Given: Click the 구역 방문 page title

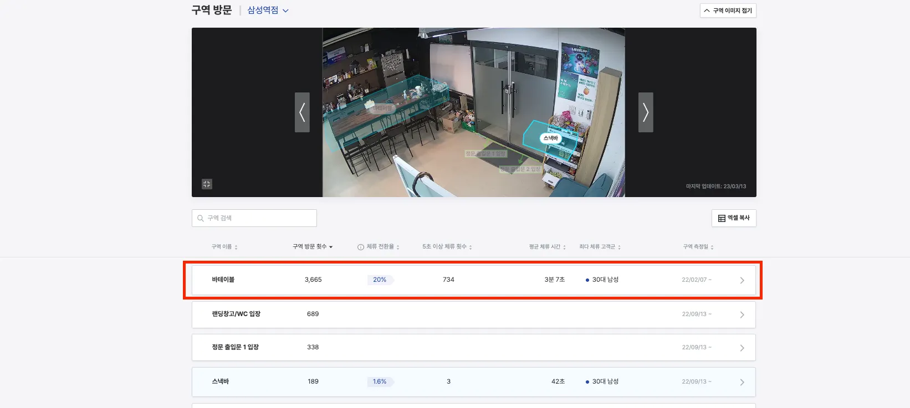Looking at the screenshot, I should (x=212, y=10).
